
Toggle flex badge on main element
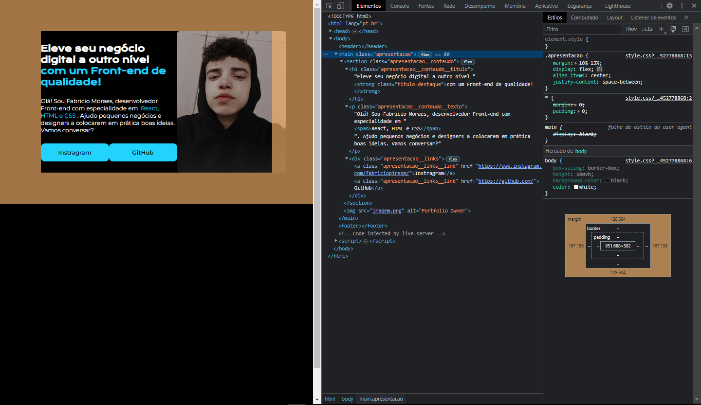[x=425, y=54]
